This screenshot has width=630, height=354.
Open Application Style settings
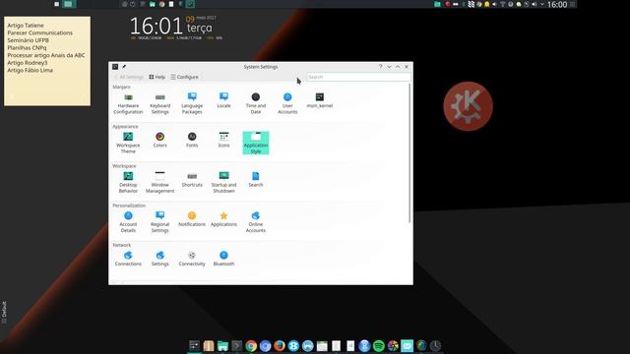click(256, 143)
